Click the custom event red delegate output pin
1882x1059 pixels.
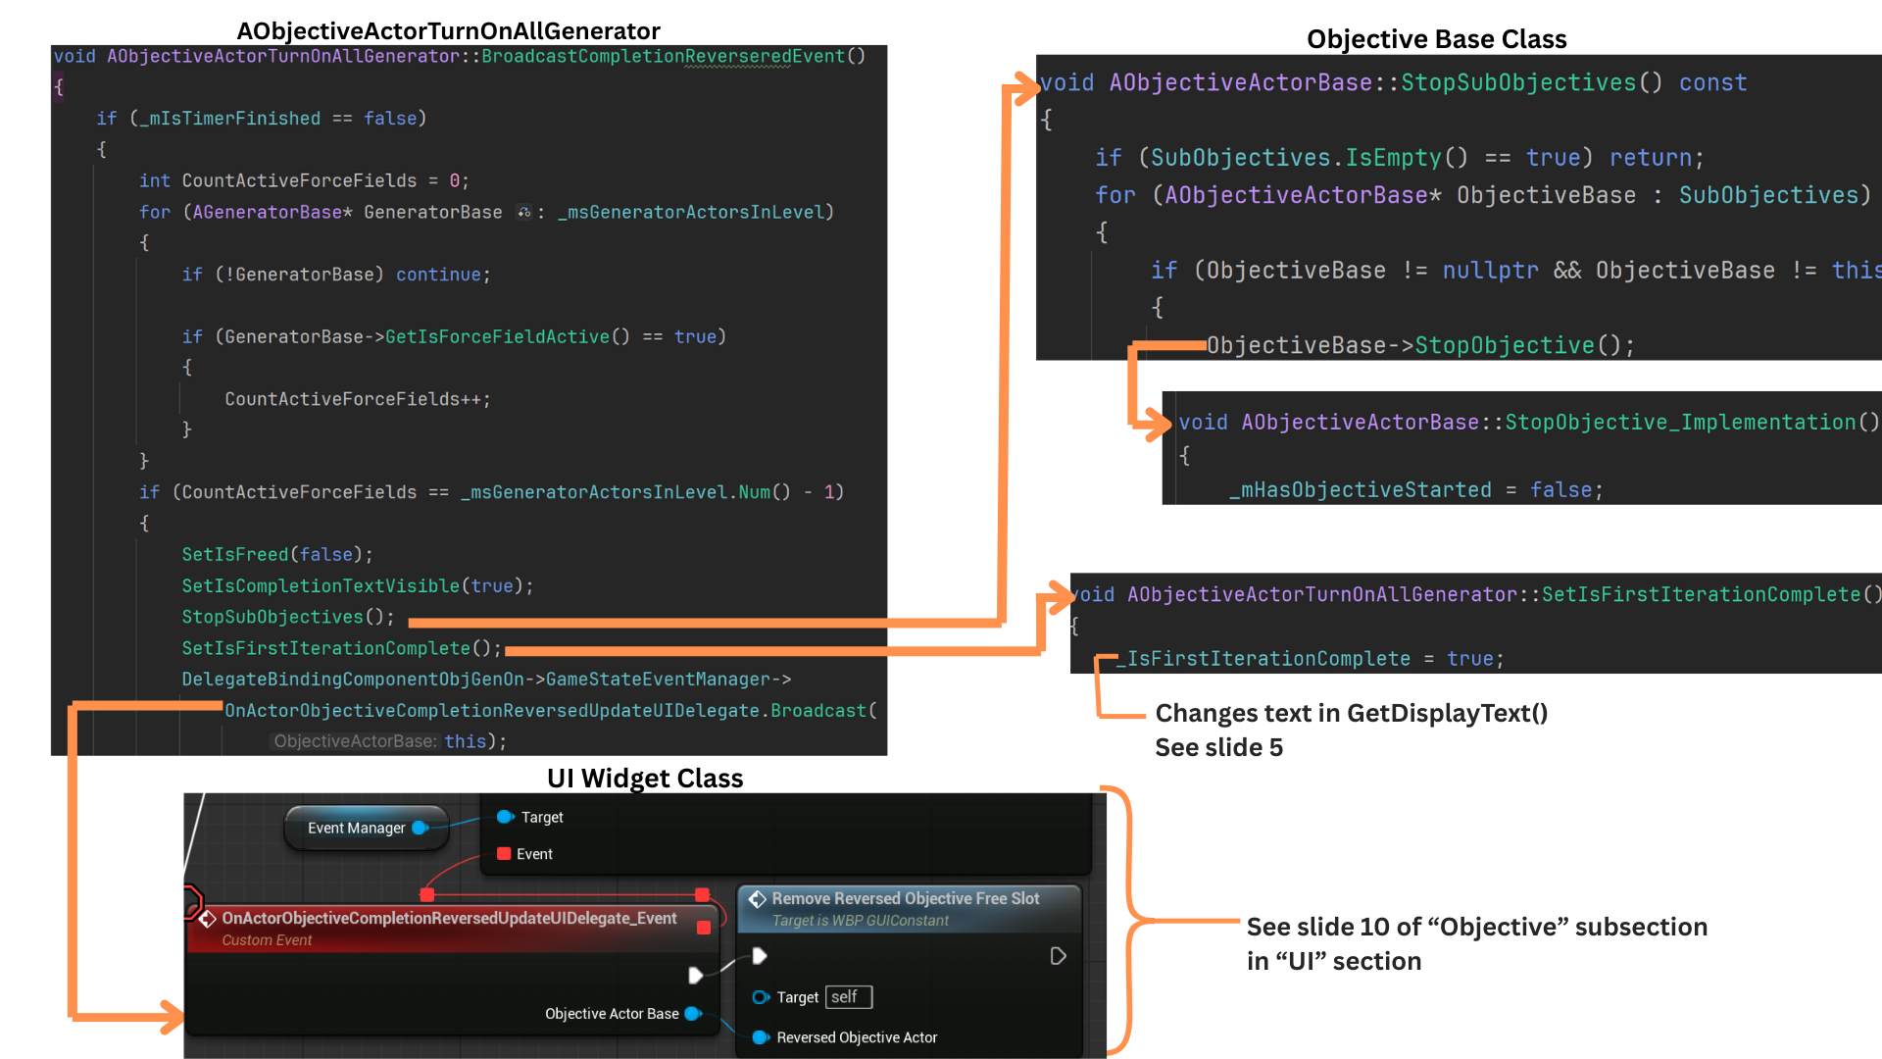pos(704,928)
